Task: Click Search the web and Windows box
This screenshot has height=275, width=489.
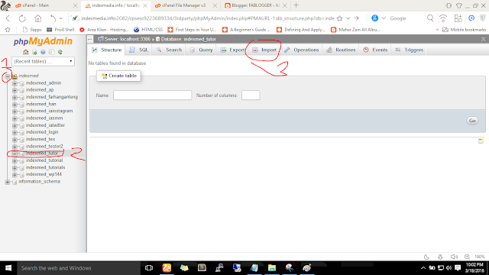Action: pos(79,268)
